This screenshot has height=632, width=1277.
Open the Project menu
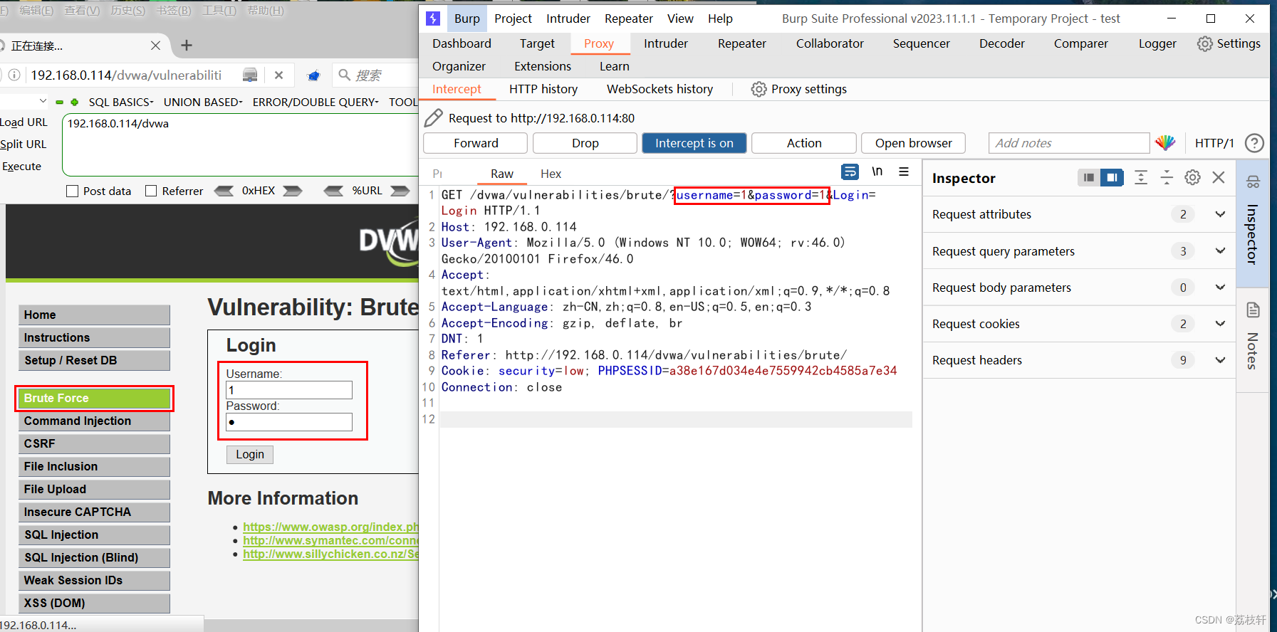(513, 19)
